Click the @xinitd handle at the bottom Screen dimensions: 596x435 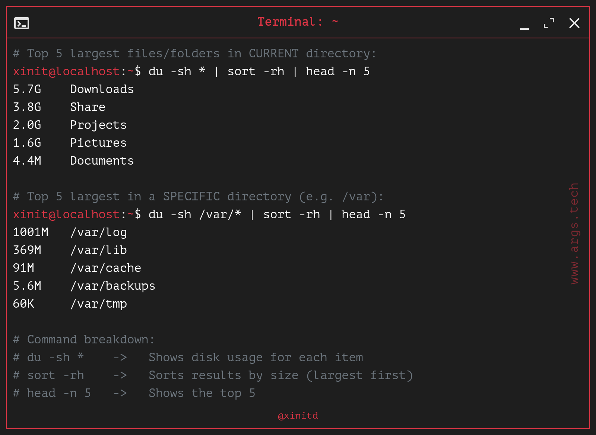tap(298, 416)
